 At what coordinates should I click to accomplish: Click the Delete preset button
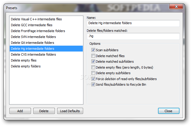(44, 111)
